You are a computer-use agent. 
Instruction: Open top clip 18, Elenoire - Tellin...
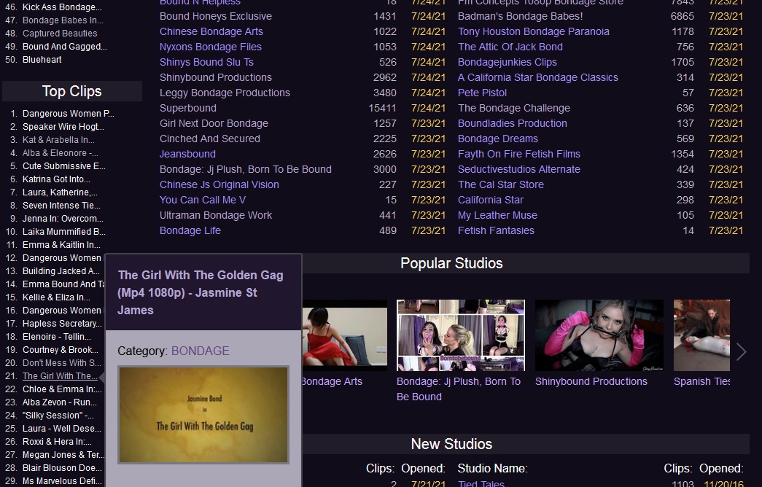point(56,337)
